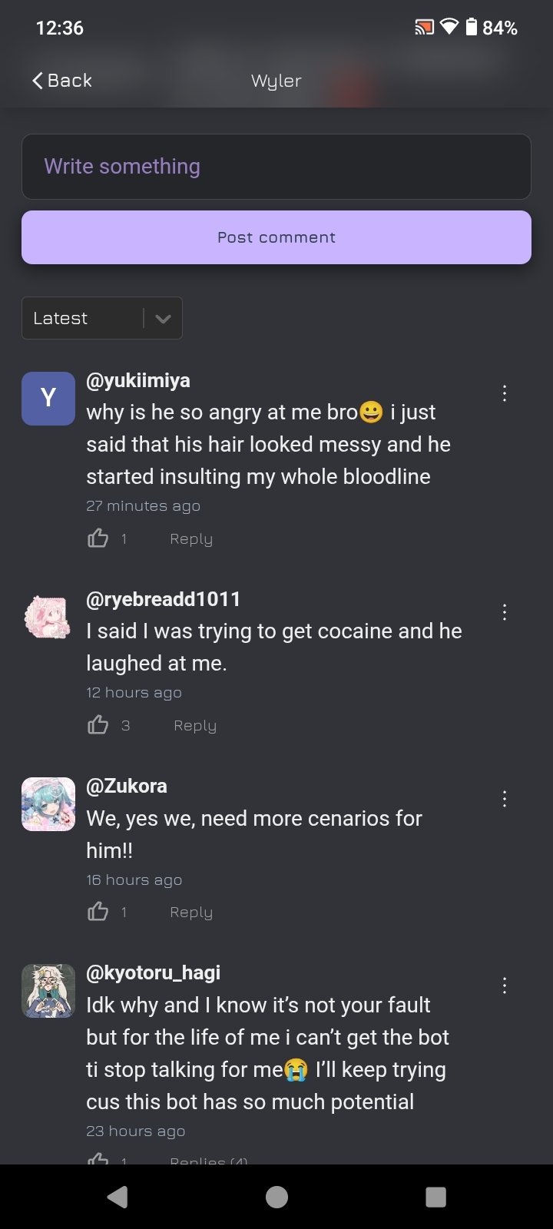Tap the Android back navigation triangle
553x1229 pixels.
pyautogui.click(x=118, y=1197)
